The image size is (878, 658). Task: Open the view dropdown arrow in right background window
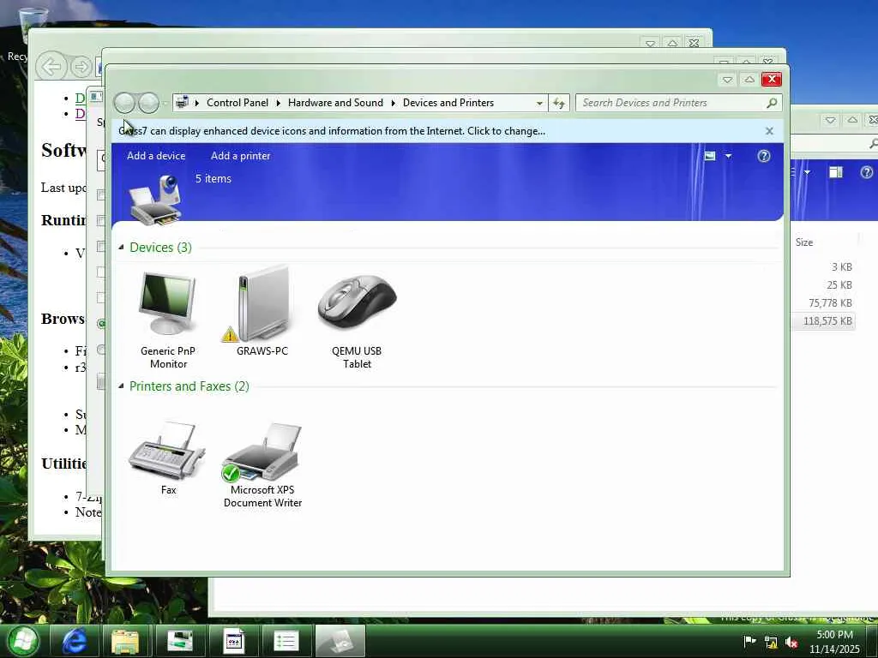pyautogui.click(x=807, y=172)
